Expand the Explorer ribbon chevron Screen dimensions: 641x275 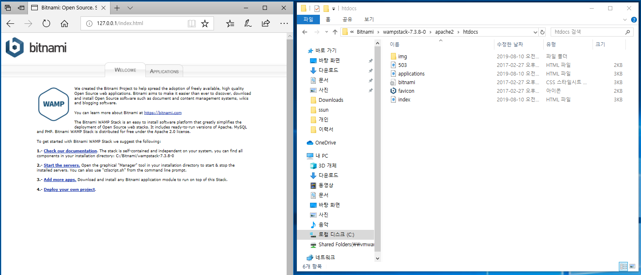(624, 19)
